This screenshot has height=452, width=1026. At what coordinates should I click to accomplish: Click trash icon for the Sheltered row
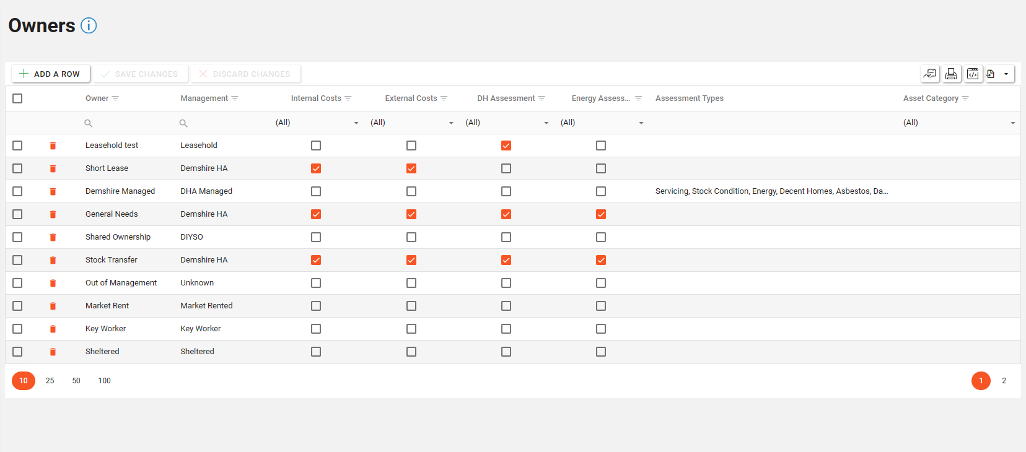(x=53, y=352)
